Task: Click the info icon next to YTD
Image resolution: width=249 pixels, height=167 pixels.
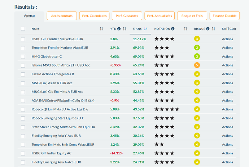Action: (x=119, y=29)
